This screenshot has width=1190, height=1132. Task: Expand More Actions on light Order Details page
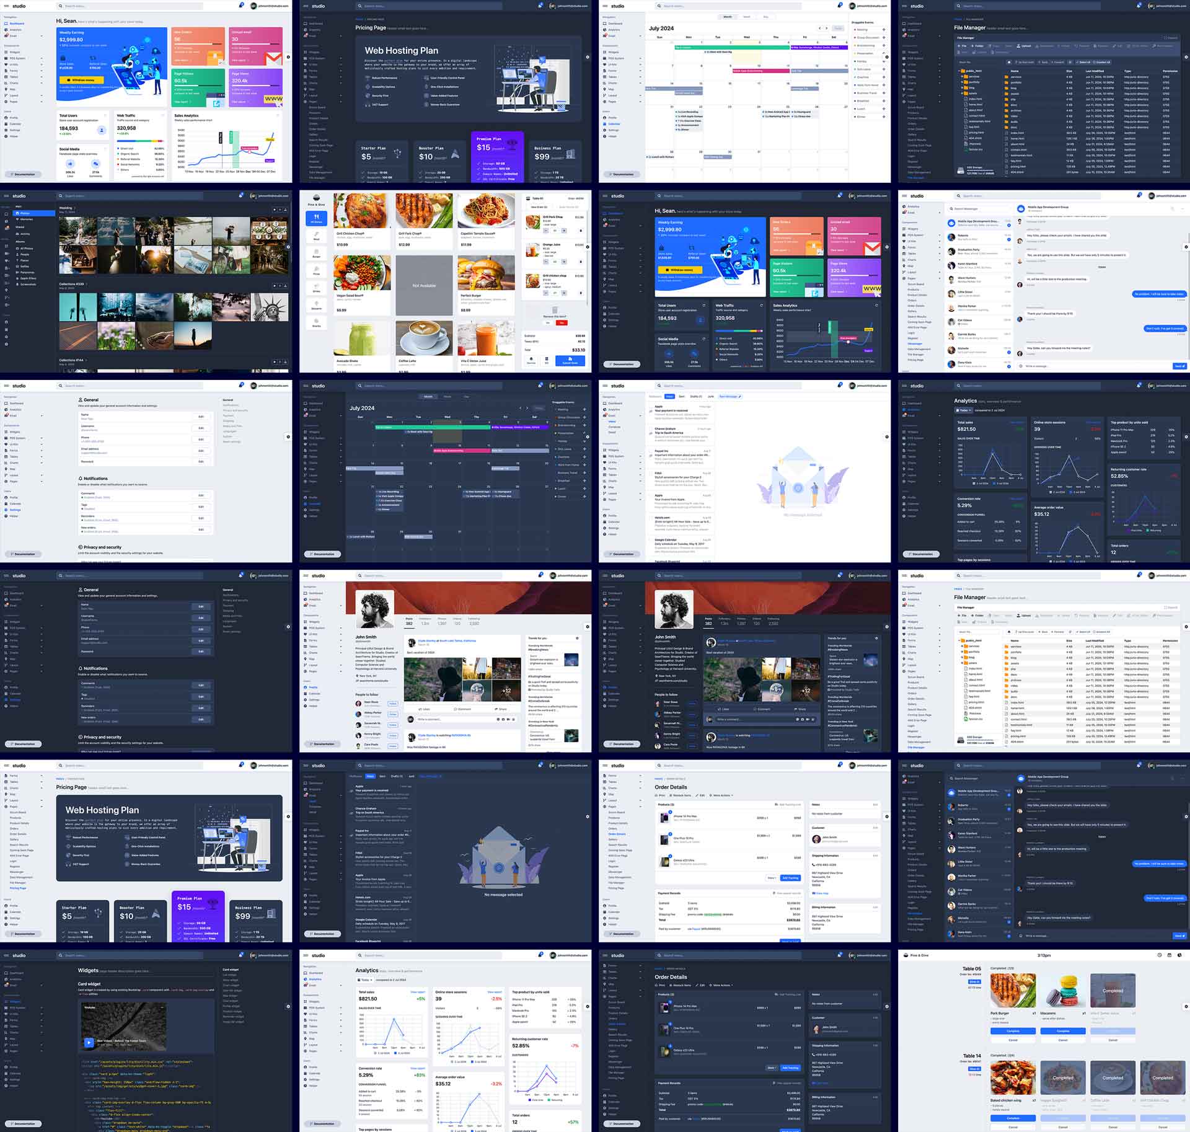pyautogui.click(x=723, y=795)
